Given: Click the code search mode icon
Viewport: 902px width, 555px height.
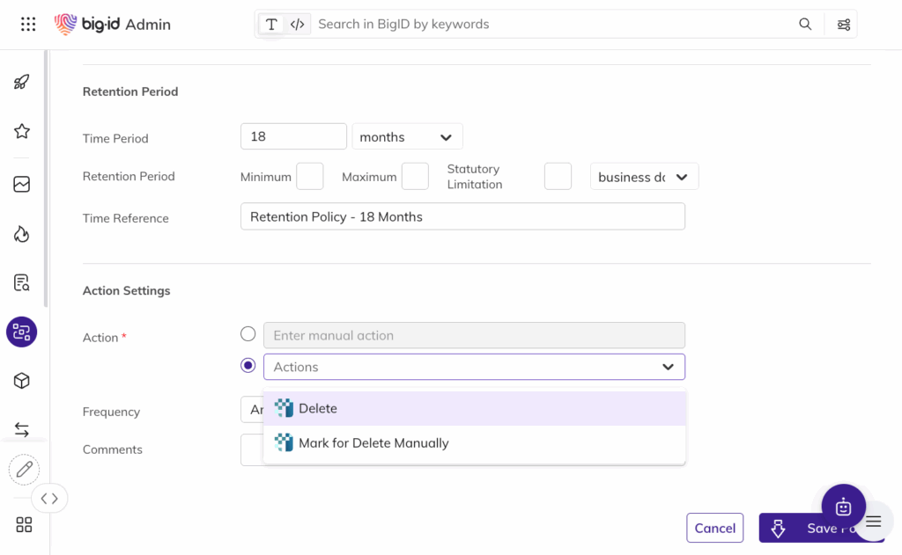Looking at the screenshot, I should 297,25.
